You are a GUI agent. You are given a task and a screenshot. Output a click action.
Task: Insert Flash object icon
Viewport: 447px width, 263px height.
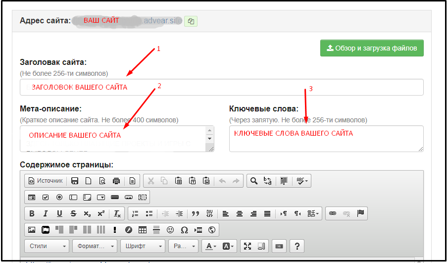(129, 230)
